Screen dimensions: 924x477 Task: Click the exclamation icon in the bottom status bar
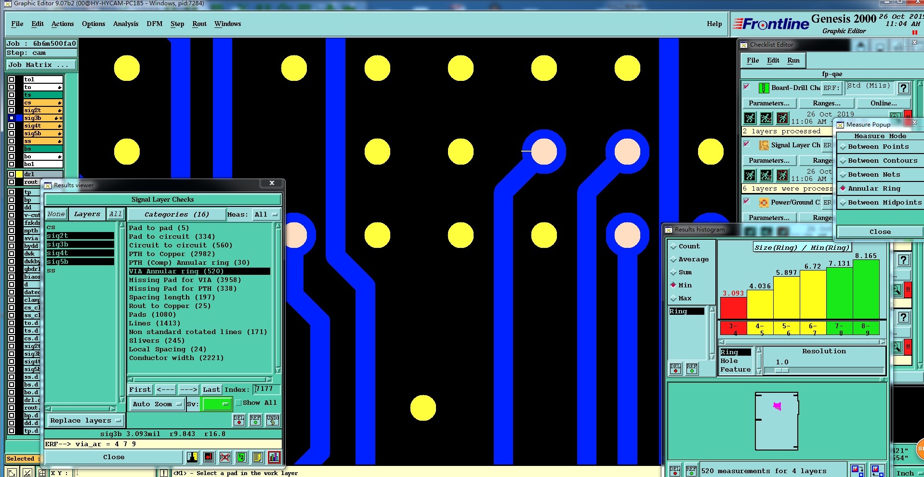(164, 473)
